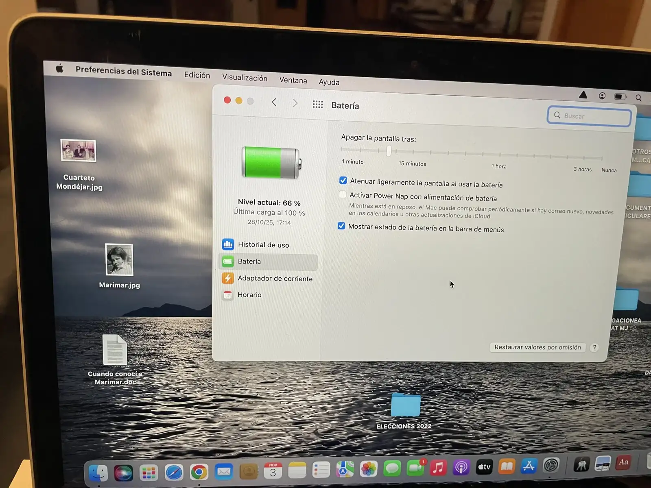Viewport: 651px width, 488px height.
Task: Open the App Store from Dock
Action: coord(529,466)
